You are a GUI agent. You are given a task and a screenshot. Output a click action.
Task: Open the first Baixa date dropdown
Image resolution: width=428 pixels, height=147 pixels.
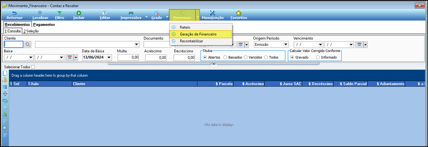pyautogui.click(x=31, y=57)
